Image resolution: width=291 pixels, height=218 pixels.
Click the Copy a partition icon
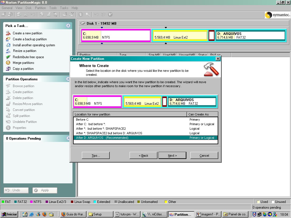[x=8, y=69]
